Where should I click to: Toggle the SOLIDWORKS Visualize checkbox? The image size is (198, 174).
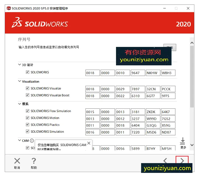[x=27, y=88]
